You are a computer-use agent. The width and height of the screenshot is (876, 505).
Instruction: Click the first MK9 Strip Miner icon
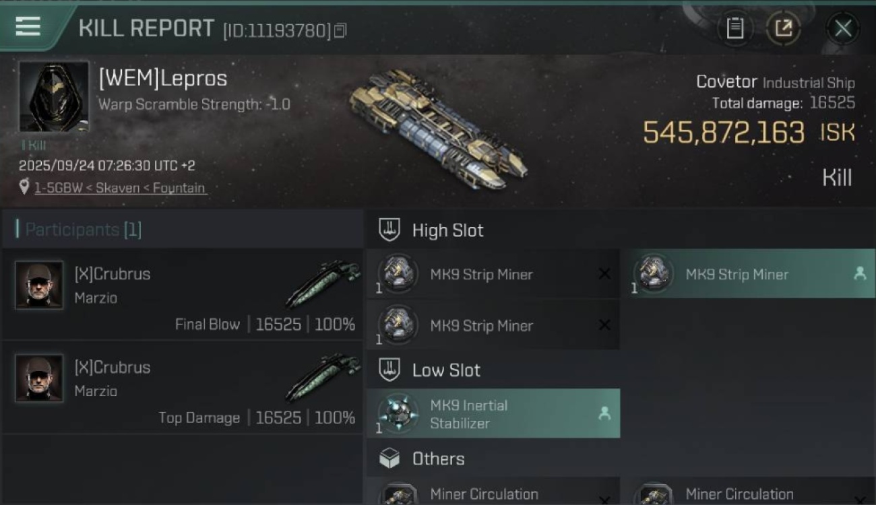click(398, 274)
